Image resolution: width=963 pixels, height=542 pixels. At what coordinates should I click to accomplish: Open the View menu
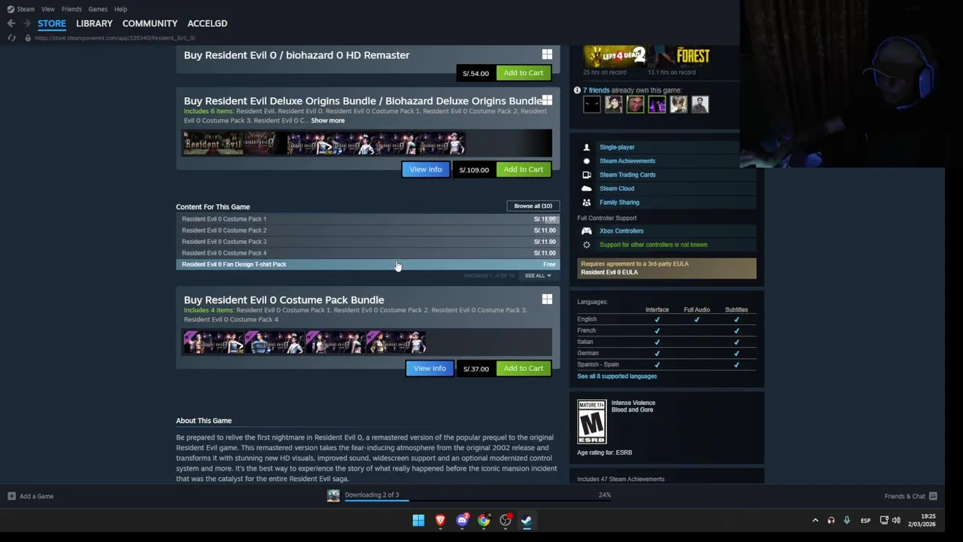tap(47, 9)
